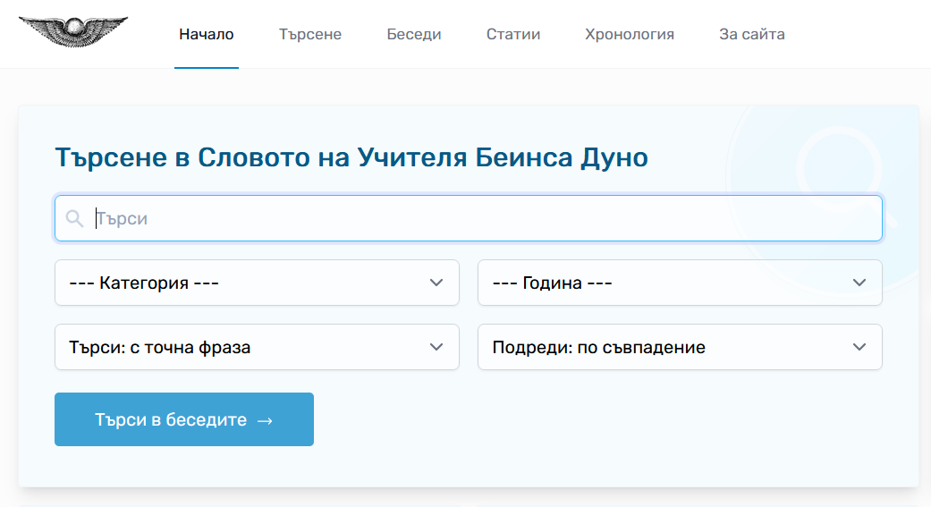Click the chevron of 'по съвпадение' selector
The width and height of the screenshot is (931, 507).
pos(859,347)
